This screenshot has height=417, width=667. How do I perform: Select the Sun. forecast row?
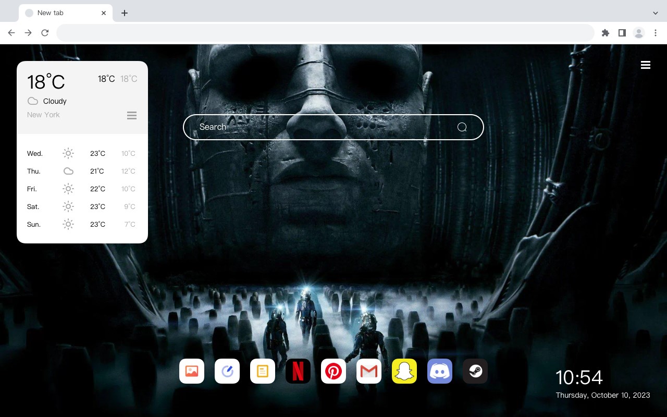82,224
